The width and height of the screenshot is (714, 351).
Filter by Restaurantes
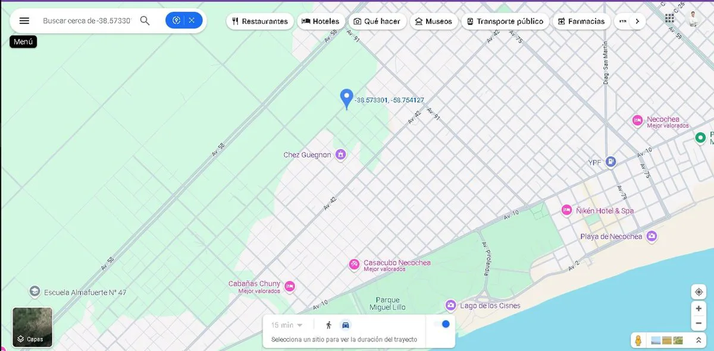coord(260,21)
